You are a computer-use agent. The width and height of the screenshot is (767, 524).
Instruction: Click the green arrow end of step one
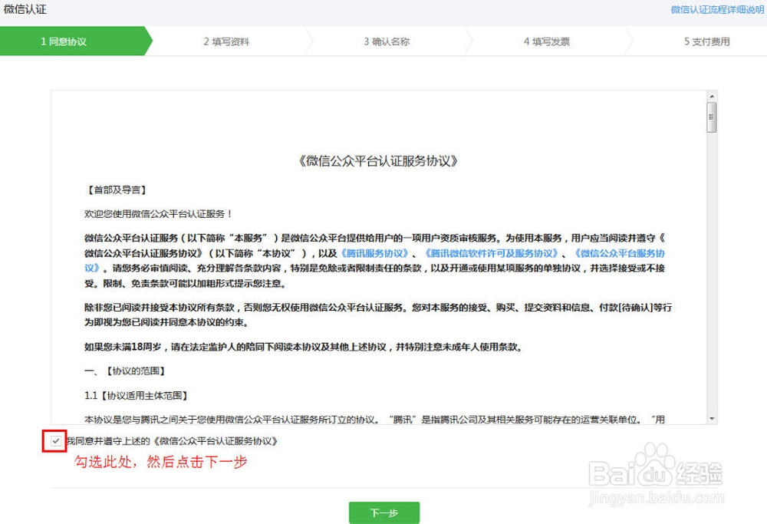(147, 41)
